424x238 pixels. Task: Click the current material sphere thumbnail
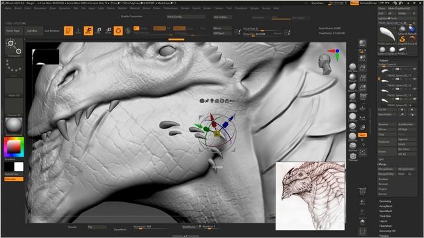13,126
